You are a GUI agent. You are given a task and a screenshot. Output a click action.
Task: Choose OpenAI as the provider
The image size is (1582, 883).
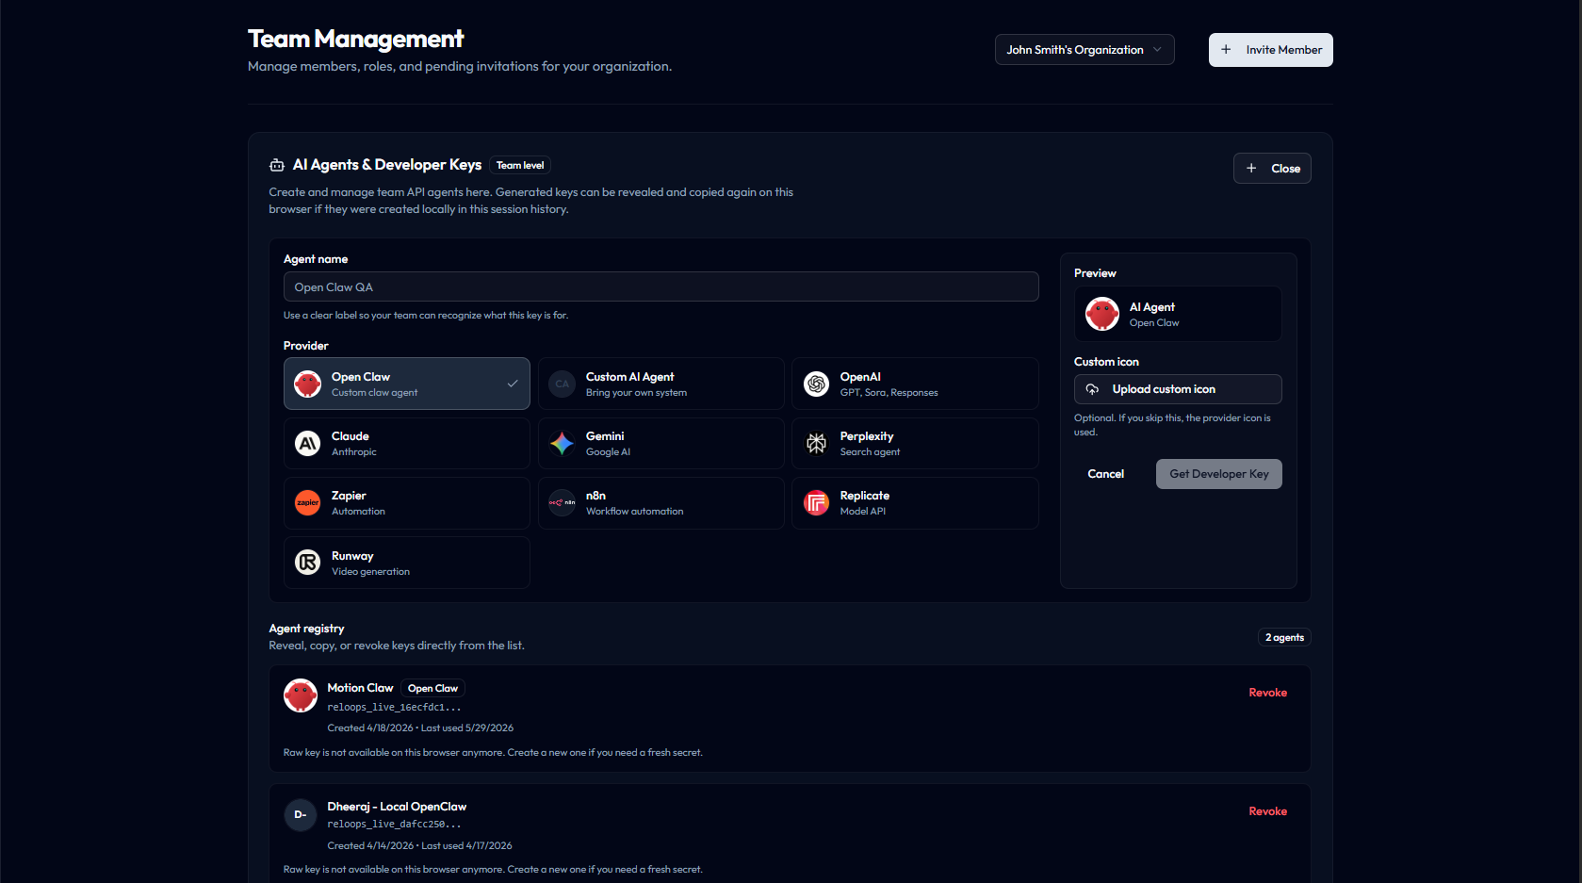click(916, 384)
